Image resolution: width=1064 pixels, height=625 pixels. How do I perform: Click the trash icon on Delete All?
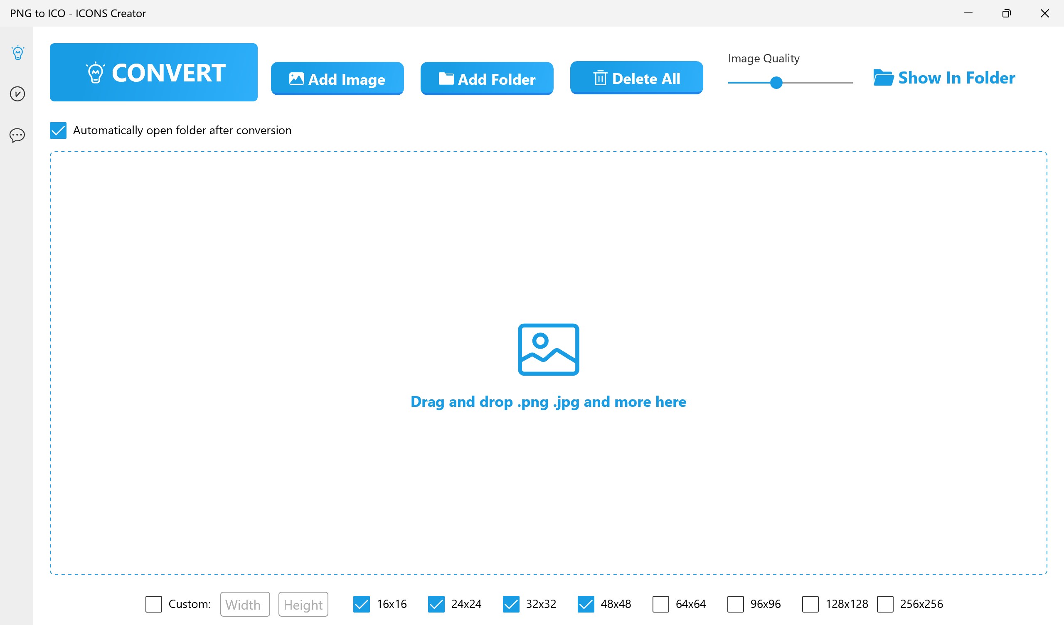600,78
